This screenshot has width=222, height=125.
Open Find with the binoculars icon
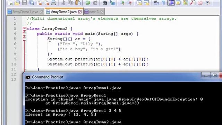pyautogui.click(x=105, y=2)
